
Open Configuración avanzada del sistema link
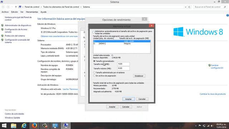(x=17, y=41)
